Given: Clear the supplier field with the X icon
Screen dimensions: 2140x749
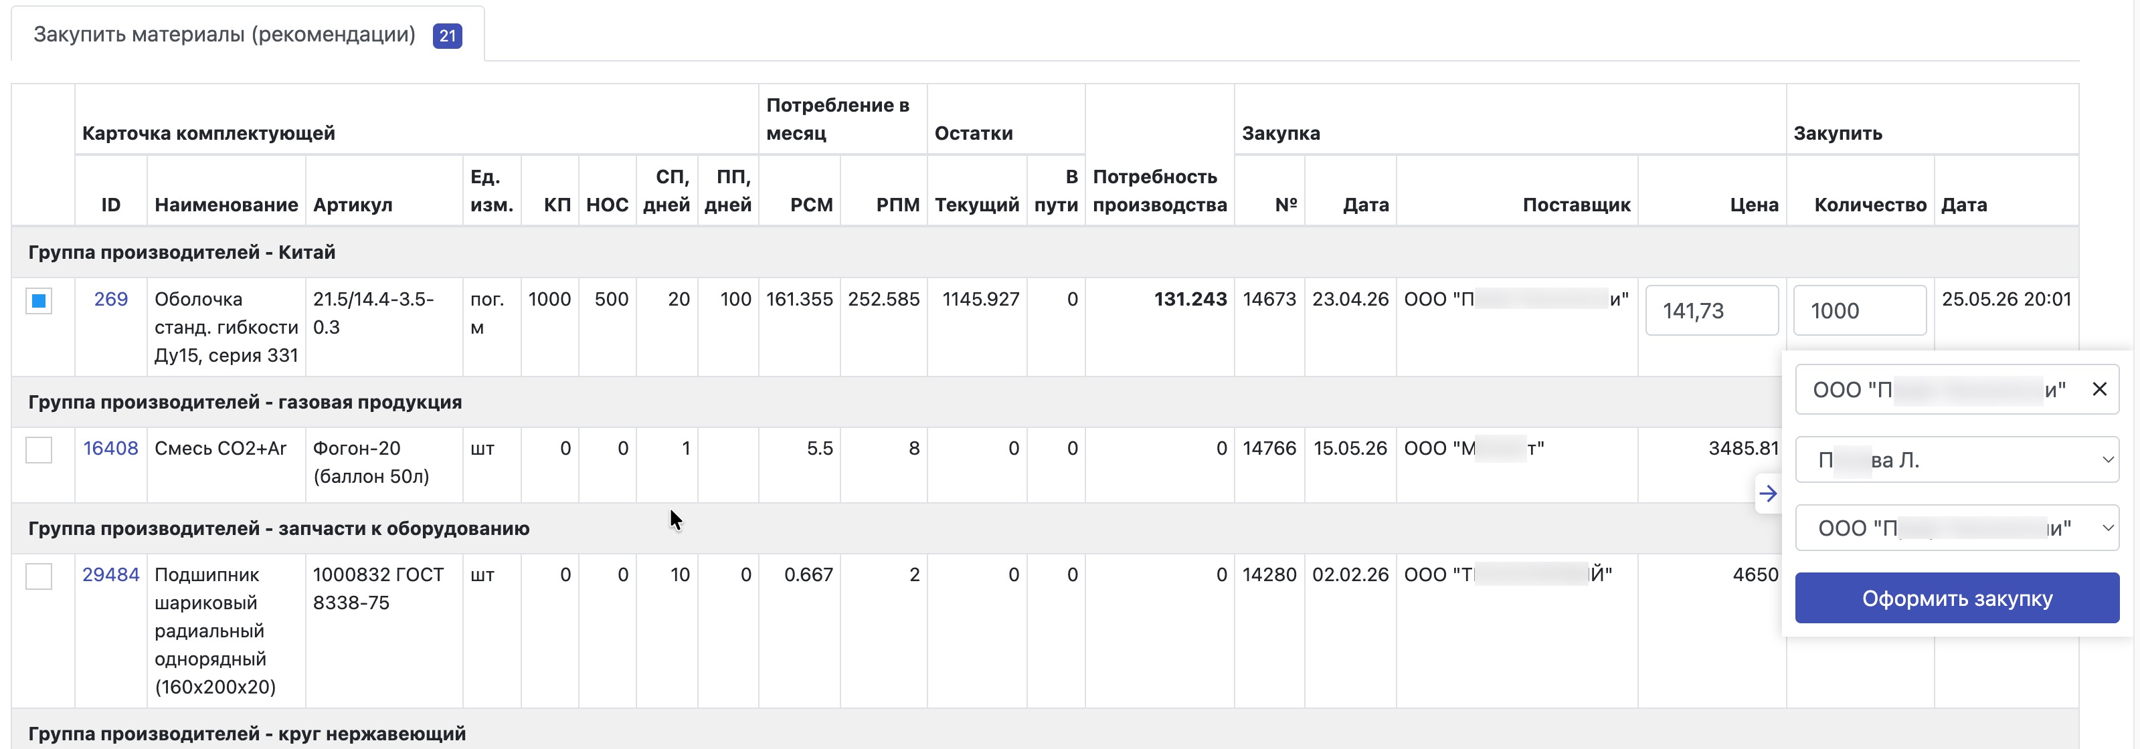Looking at the screenshot, I should click(x=2099, y=389).
